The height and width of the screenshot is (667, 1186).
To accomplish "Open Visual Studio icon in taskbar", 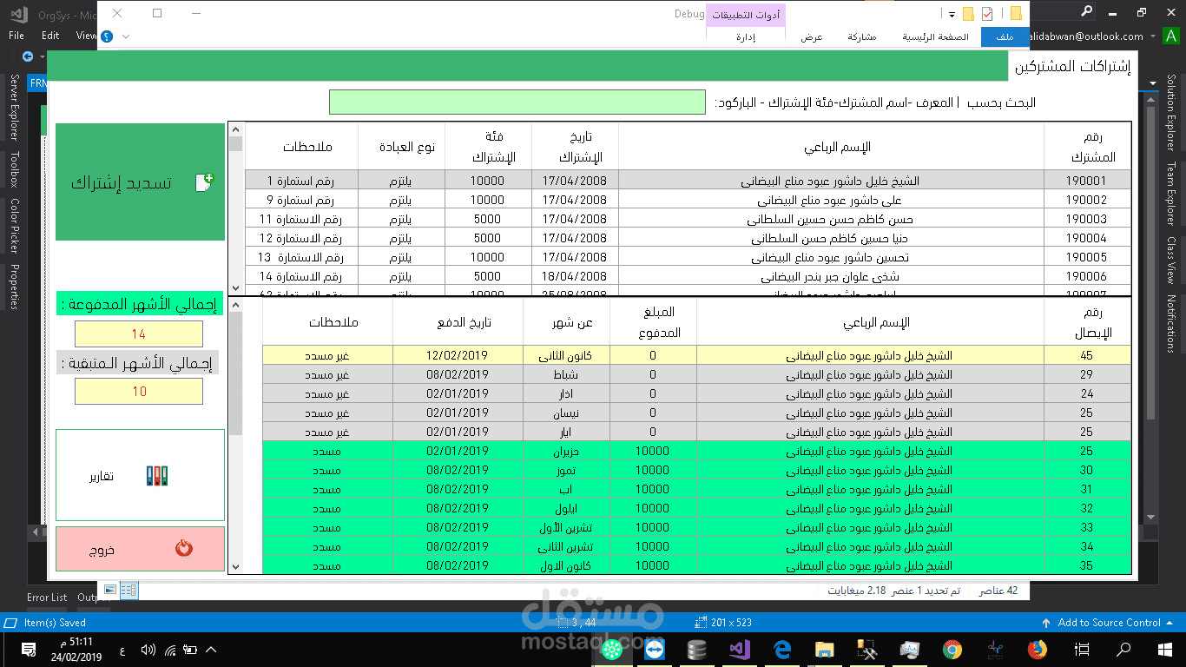I will 739,649.
